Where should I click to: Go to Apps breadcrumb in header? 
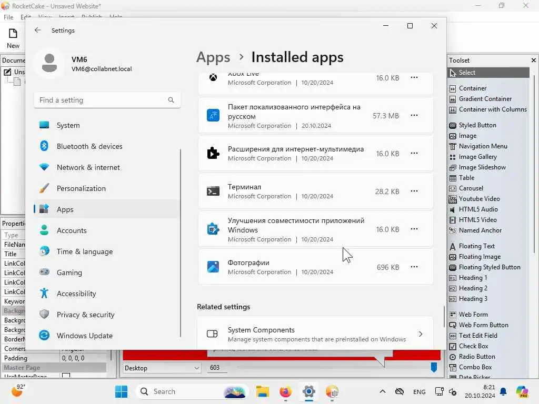[213, 57]
